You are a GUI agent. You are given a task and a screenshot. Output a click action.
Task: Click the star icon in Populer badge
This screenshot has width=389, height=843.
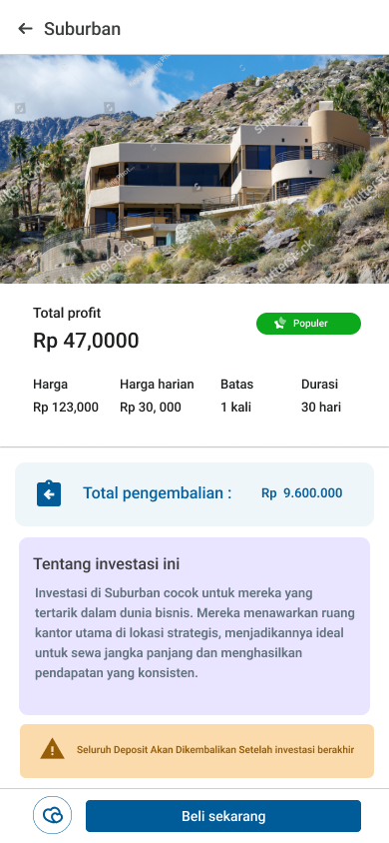tap(280, 324)
